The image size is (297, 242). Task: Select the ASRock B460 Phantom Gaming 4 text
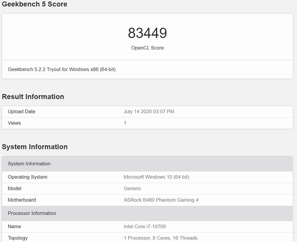pos(161,200)
